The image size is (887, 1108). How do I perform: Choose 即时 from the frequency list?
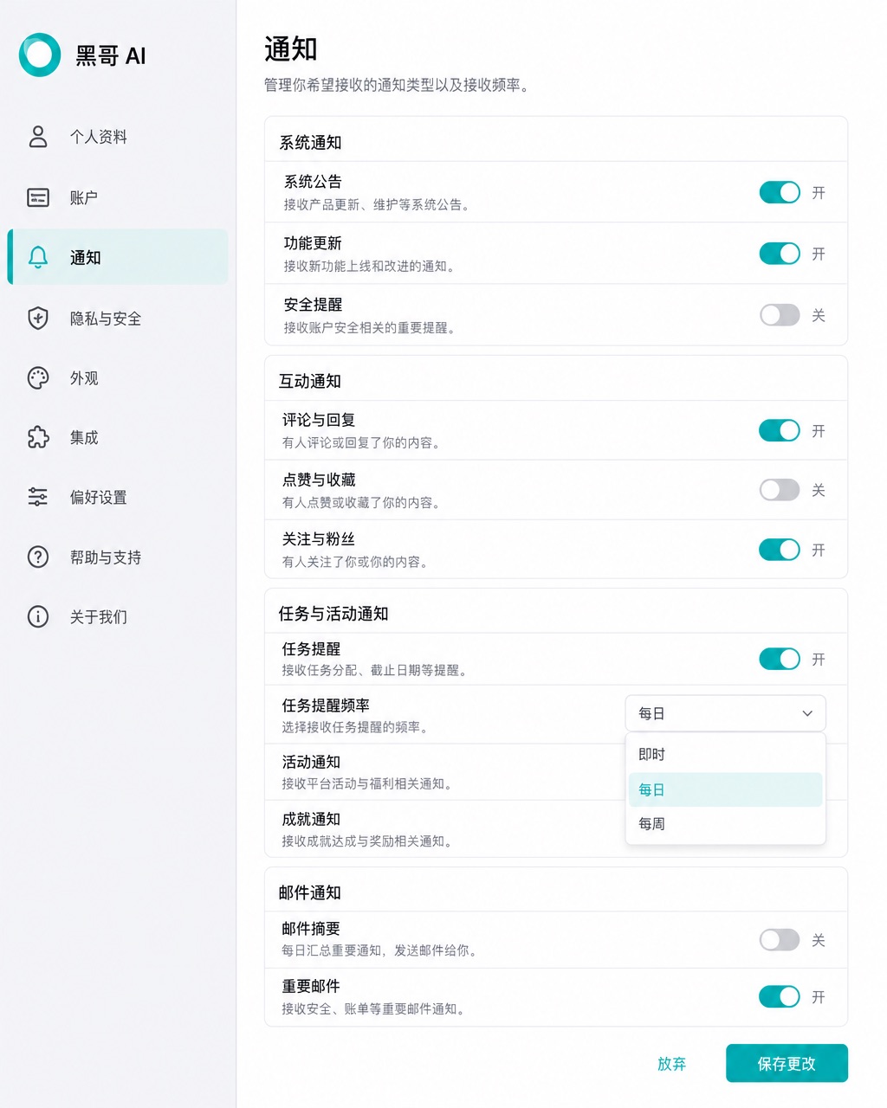coord(725,755)
